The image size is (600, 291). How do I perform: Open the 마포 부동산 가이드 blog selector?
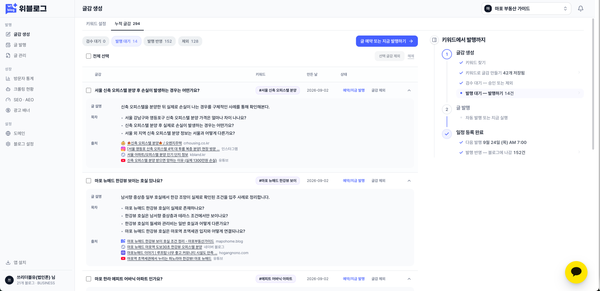[x=526, y=9]
